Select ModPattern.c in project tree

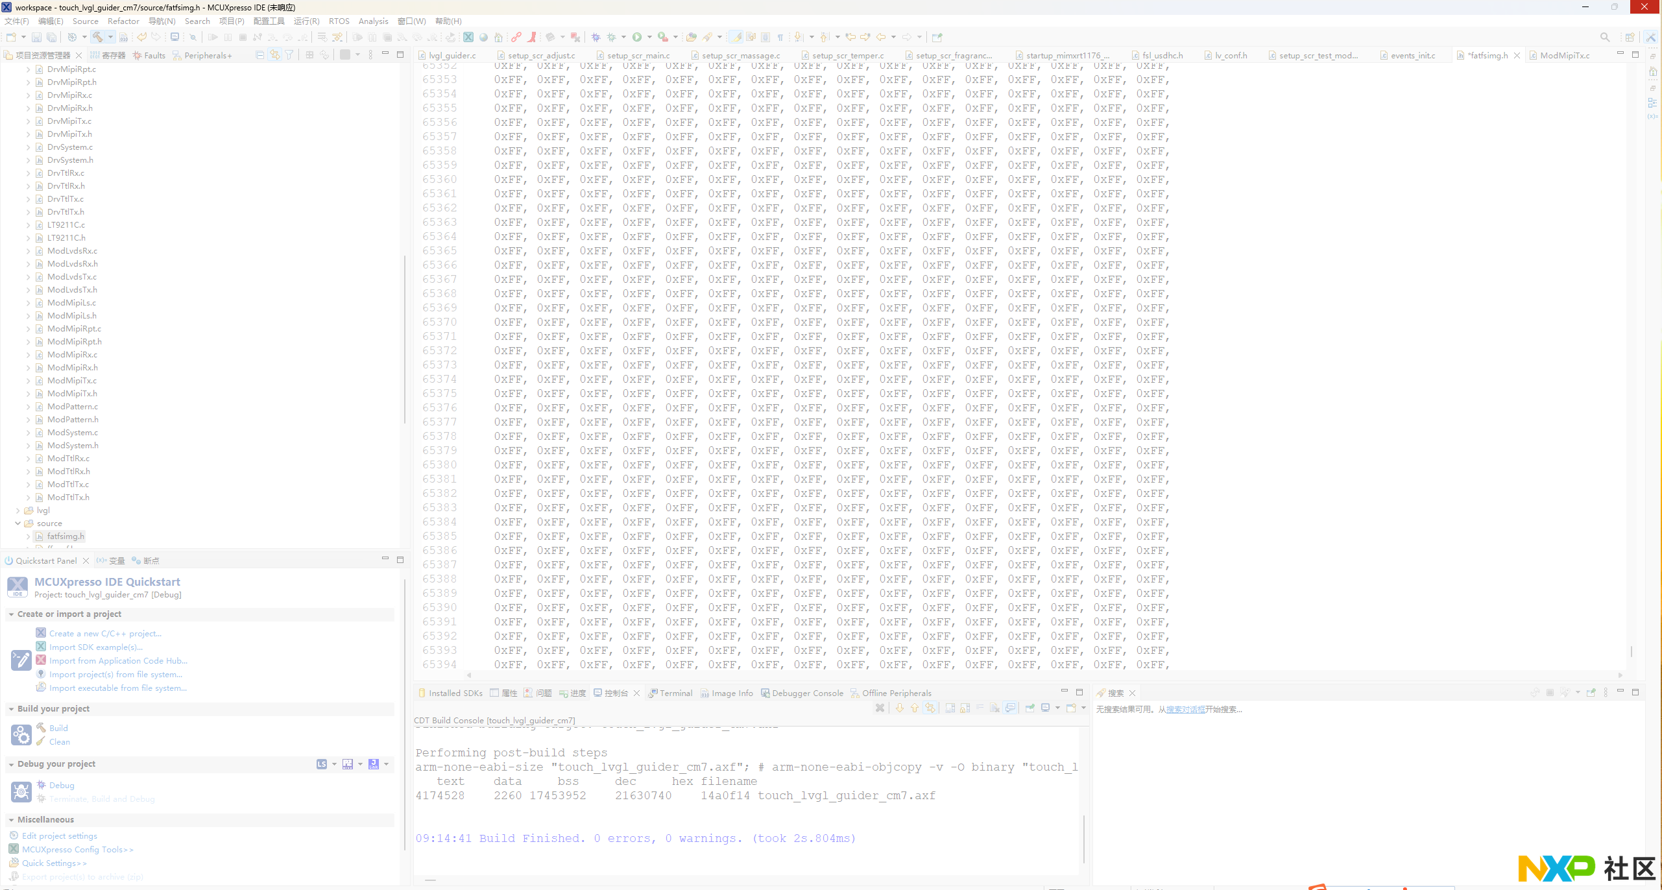(x=72, y=407)
